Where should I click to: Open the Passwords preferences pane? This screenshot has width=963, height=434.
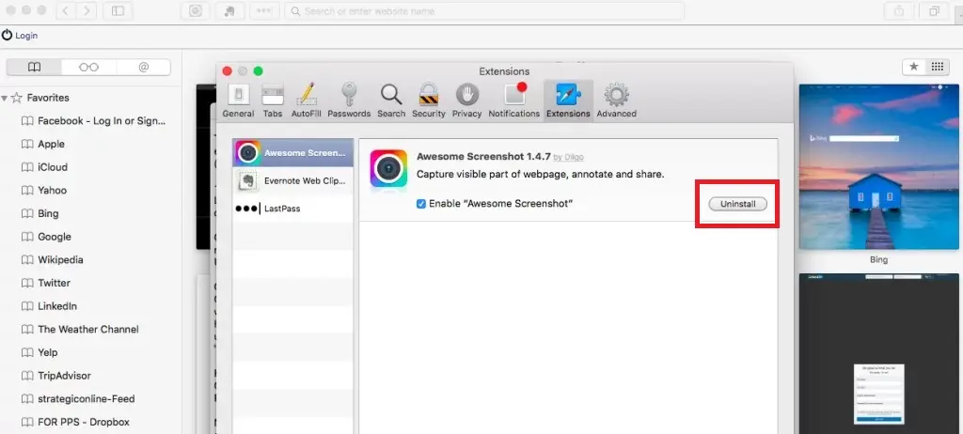349,101
